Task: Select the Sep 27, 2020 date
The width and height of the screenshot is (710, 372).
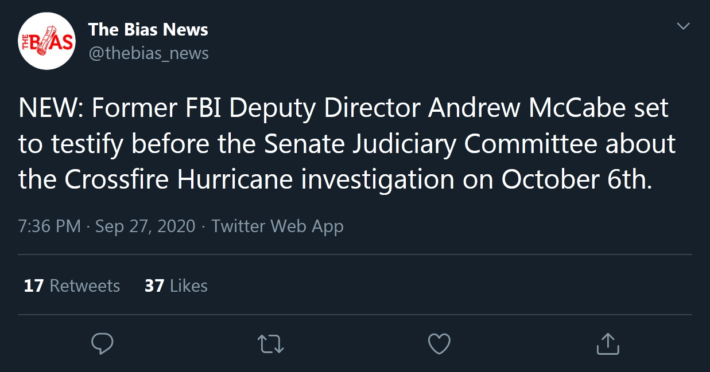Action: click(x=145, y=226)
